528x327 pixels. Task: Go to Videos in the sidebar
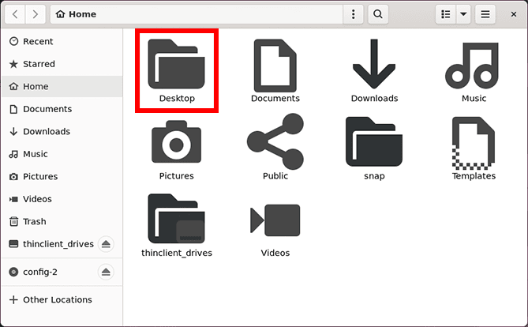pyautogui.click(x=62, y=199)
